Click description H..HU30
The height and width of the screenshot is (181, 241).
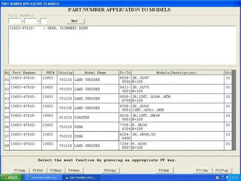140,125
